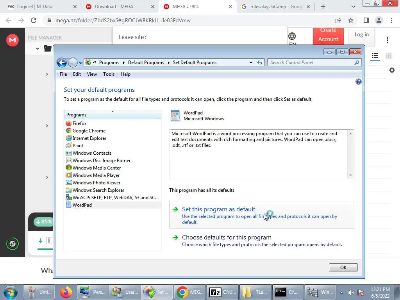Toggle Chrome side panel icon
Image resolution: width=400 pixels, height=300 pixels.
pyautogui.click(x=366, y=20)
